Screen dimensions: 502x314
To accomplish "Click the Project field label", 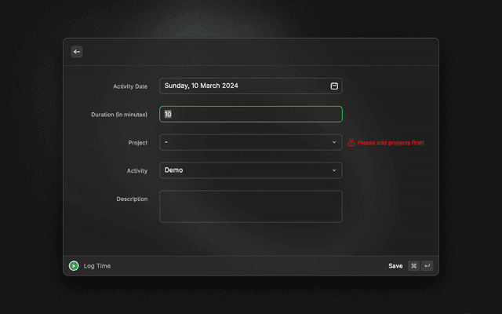I will coord(137,143).
